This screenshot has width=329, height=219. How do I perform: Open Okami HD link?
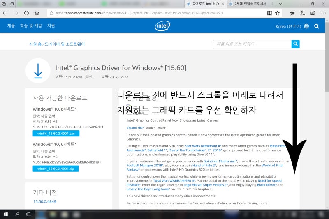[x=135, y=128]
